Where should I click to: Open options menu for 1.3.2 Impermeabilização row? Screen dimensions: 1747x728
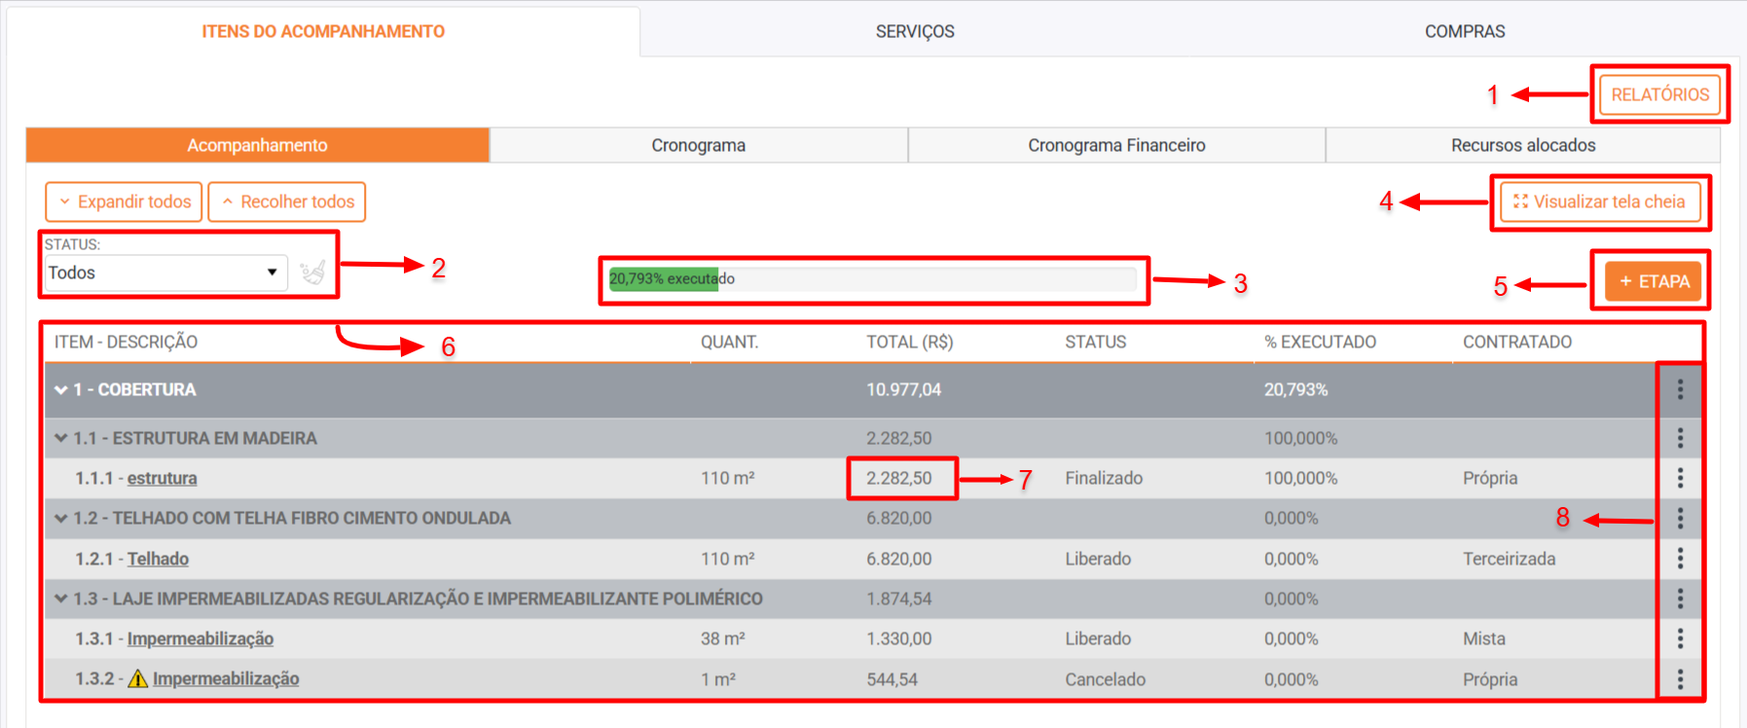1680,679
